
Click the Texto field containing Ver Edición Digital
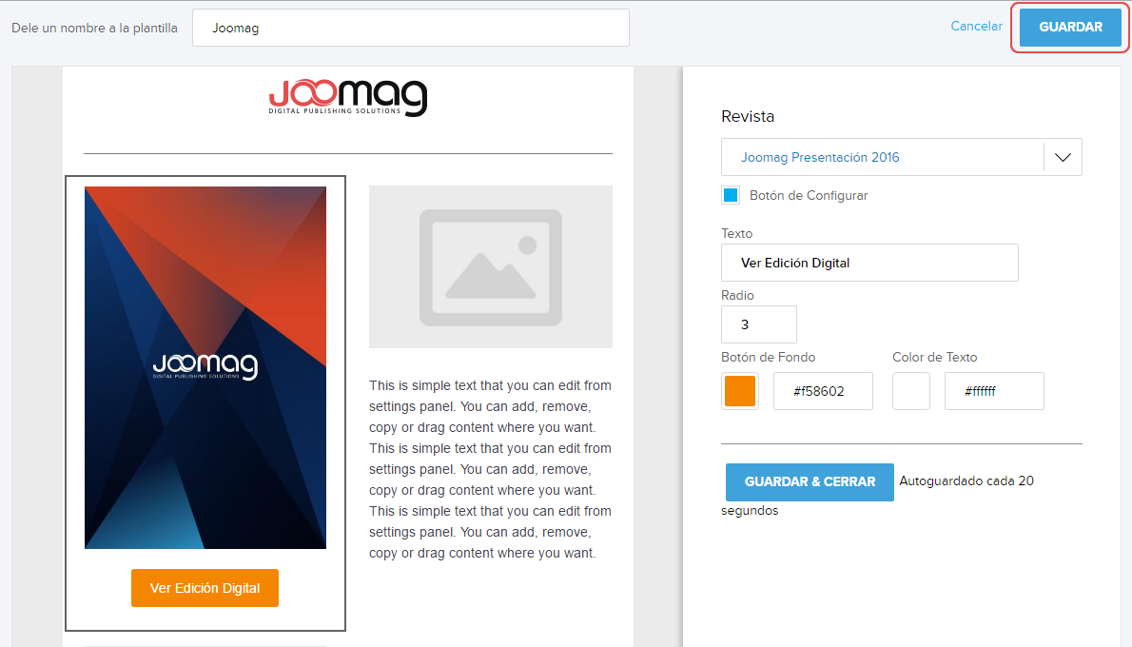[869, 263]
